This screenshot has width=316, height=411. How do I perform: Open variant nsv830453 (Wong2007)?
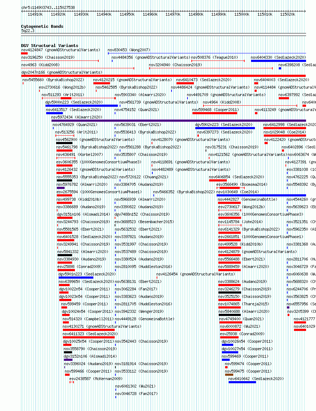pyautogui.click(x=129, y=50)
